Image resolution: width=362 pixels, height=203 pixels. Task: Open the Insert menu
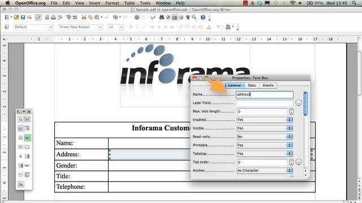coord(94,3)
